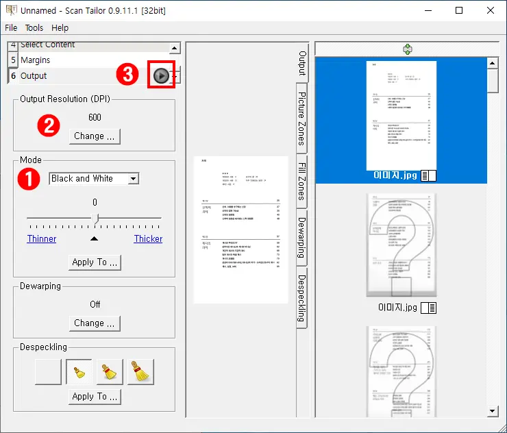Select the no-despeckling blank button

coord(48,371)
